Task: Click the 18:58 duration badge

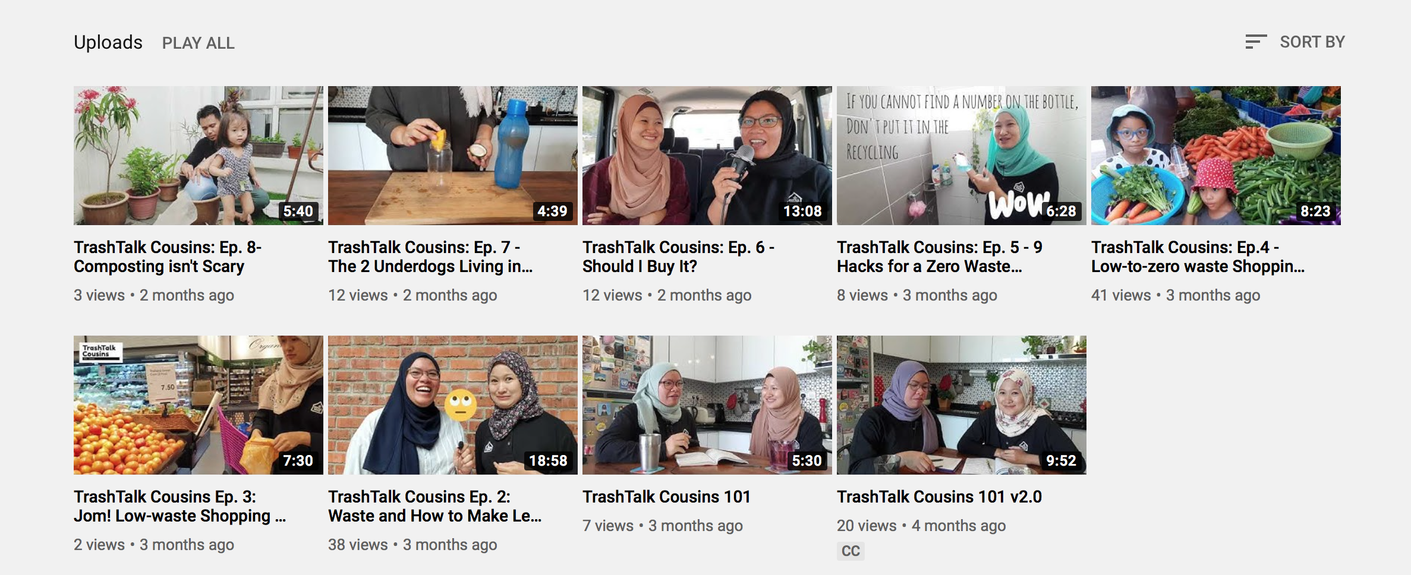Action: click(548, 460)
